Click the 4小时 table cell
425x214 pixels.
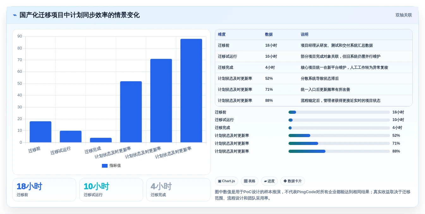270,67
